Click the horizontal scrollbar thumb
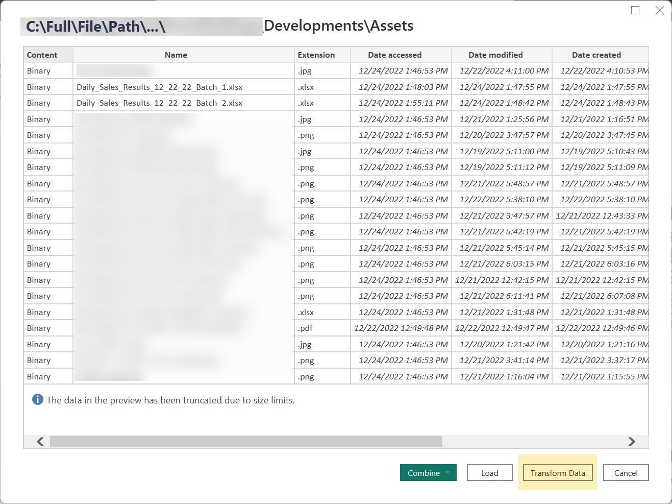 [x=246, y=442]
